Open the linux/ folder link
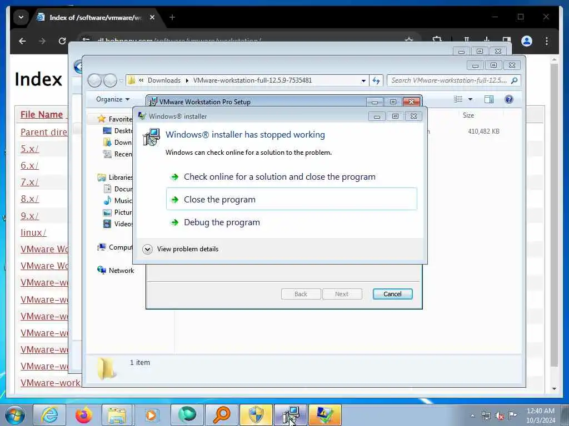 click(33, 232)
